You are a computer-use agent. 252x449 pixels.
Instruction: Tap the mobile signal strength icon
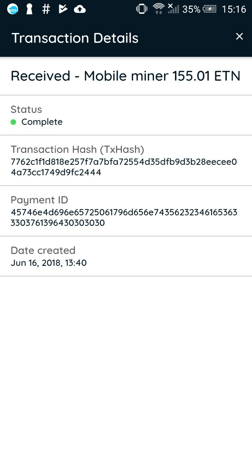[x=173, y=8]
